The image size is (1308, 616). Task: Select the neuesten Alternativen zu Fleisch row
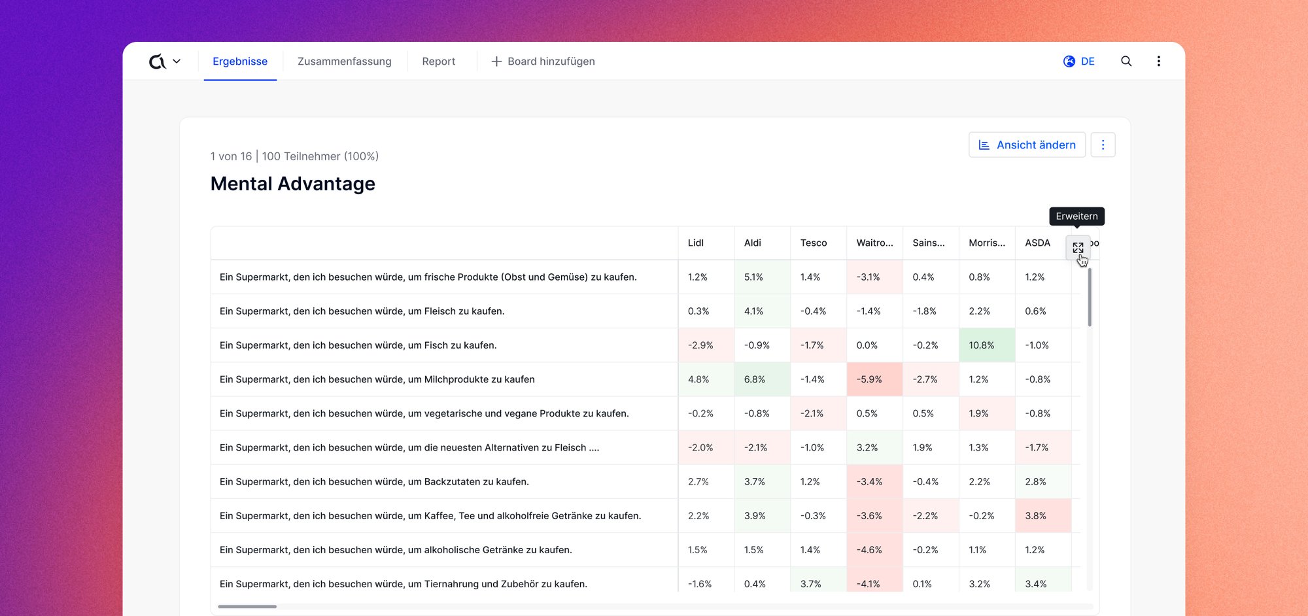tap(445, 447)
